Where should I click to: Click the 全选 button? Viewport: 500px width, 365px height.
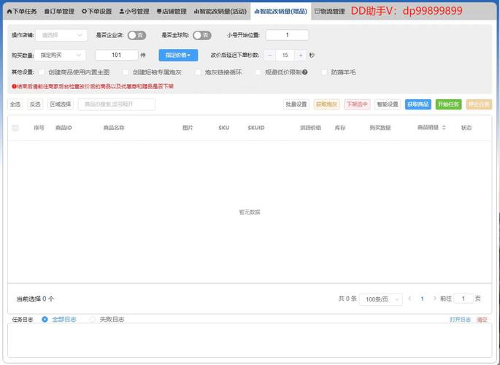(x=15, y=104)
